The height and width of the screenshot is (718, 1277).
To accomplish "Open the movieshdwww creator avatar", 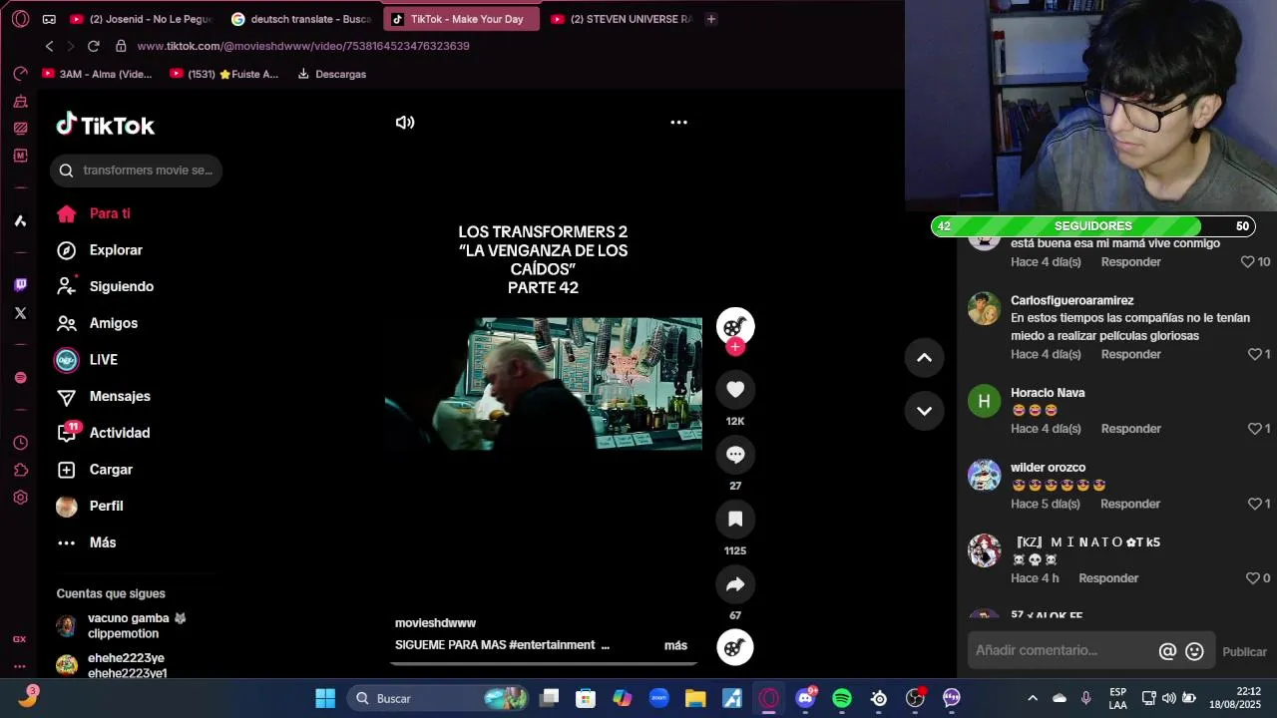I will 735,326.
